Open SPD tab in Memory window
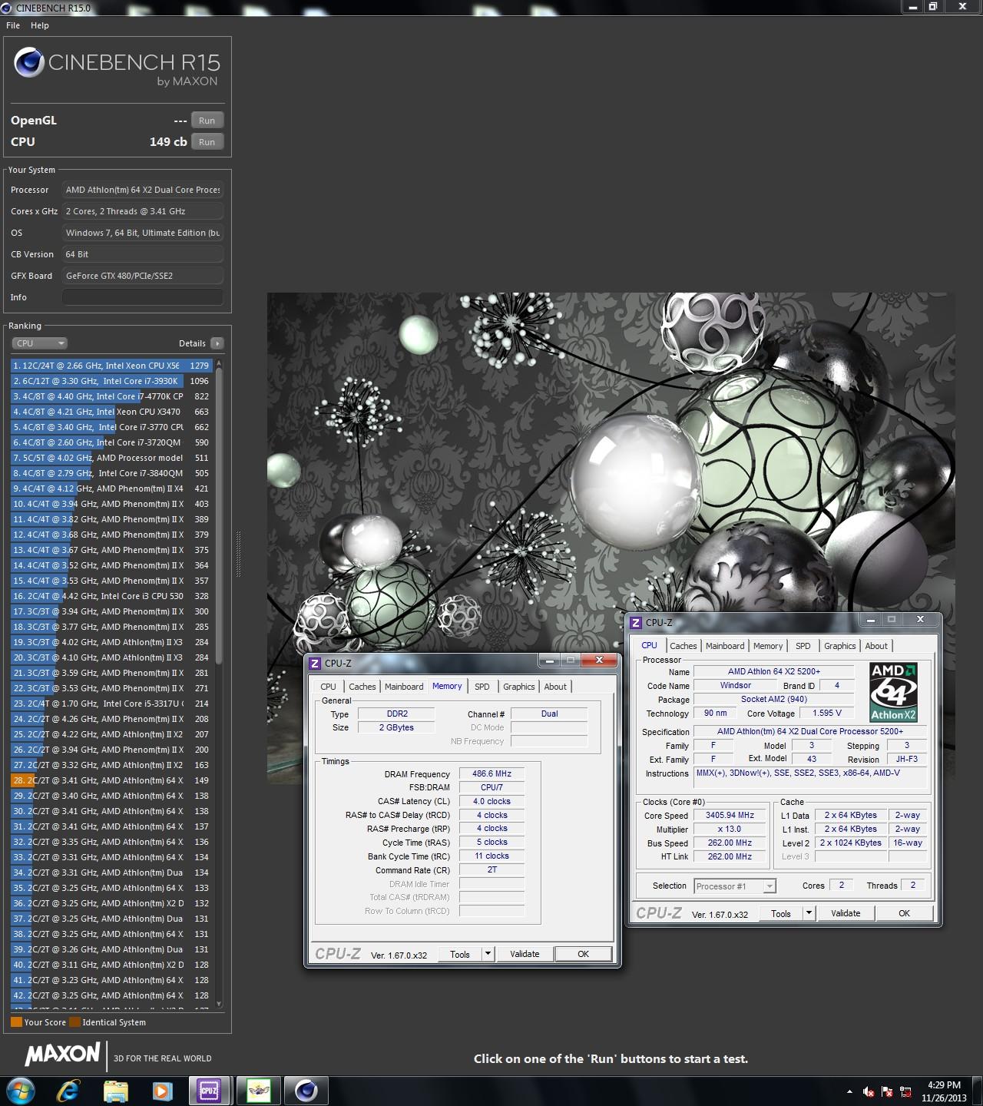 [x=482, y=687]
